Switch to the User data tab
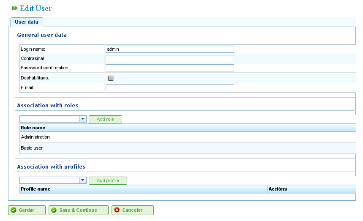Image resolution: width=363 pixels, height=221 pixels. pos(27,22)
